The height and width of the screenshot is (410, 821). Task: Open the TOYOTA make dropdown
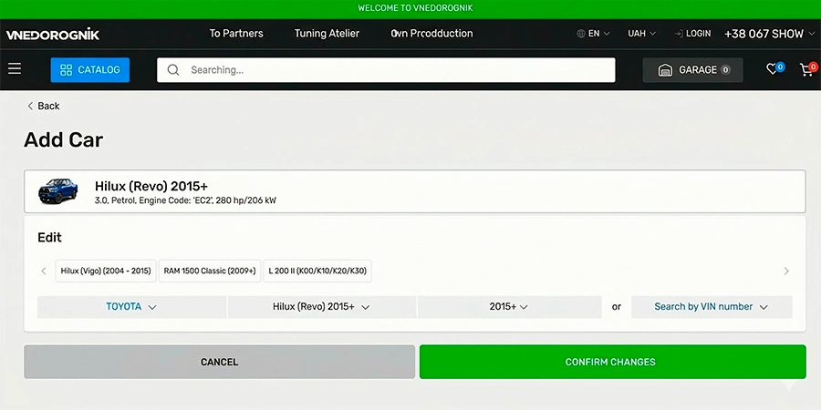coord(131,307)
